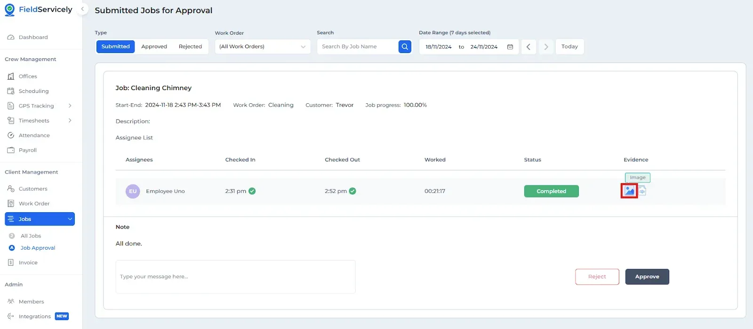Click the Jobs list icon
The width and height of the screenshot is (753, 329).
click(11, 219)
